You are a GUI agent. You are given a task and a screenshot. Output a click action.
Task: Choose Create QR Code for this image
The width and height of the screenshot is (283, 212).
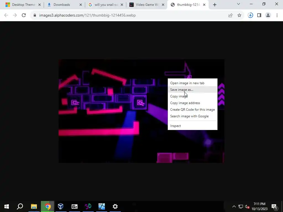tap(193, 110)
